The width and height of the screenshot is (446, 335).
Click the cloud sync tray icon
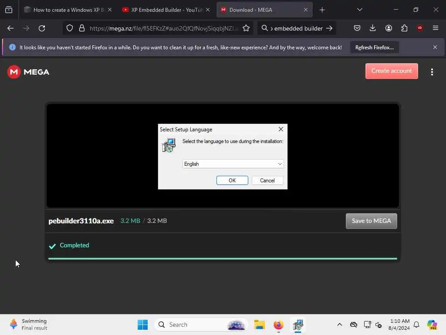(x=354, y=325)
